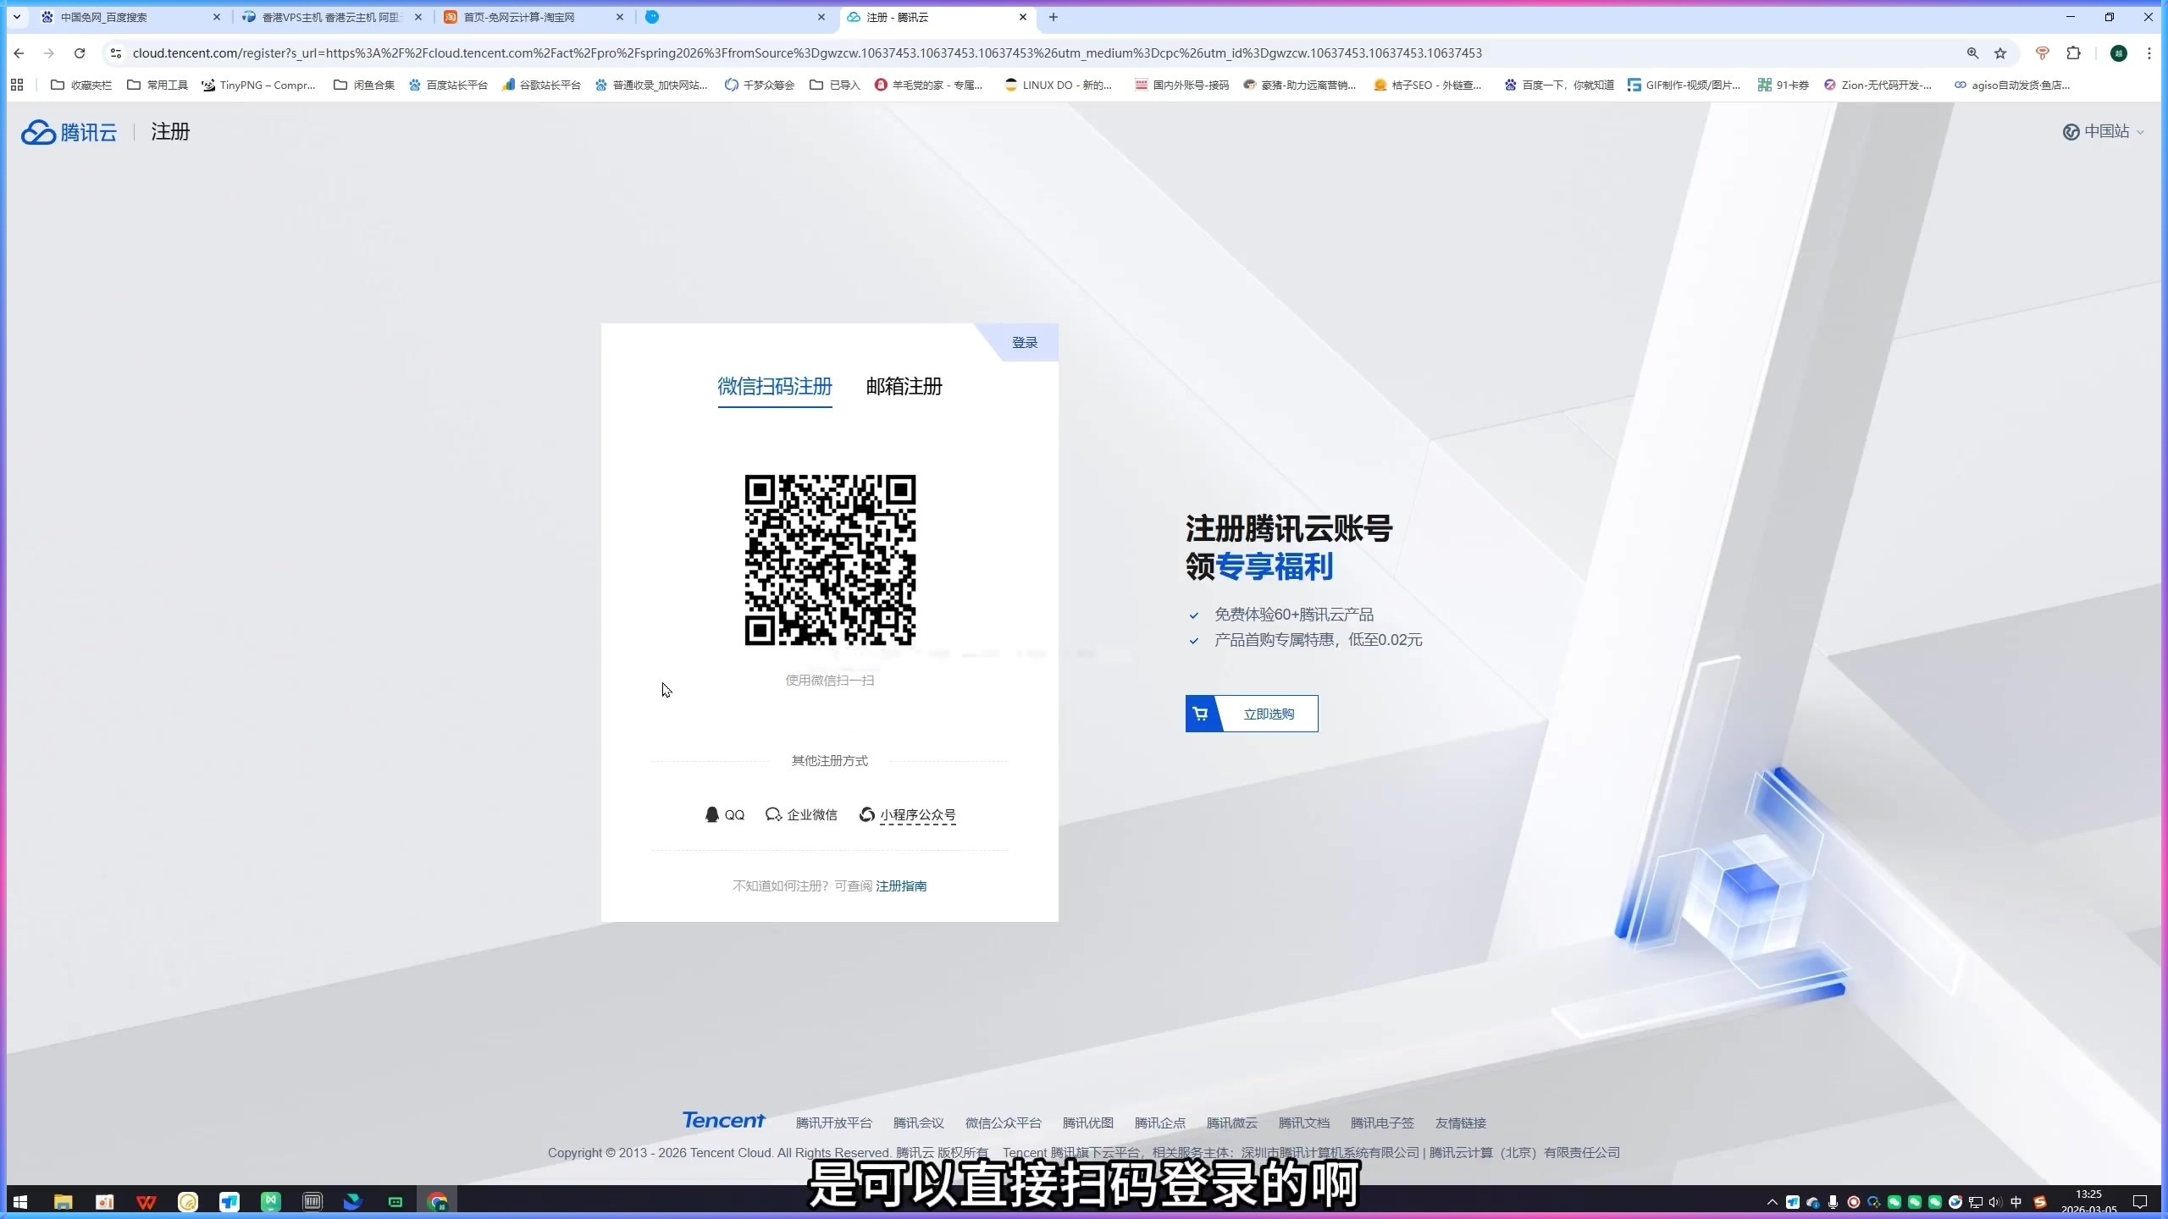2168x1219 pixels.
Task: Click the browser forward arrow
Action: [49, 53]
